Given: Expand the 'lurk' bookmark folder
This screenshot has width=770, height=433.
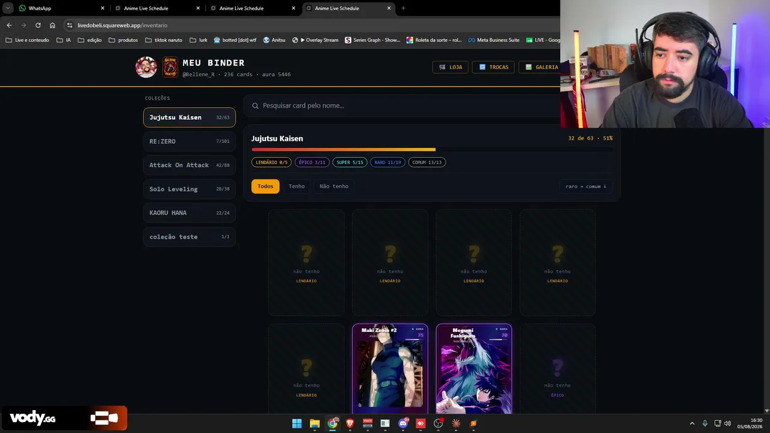Looking at the screenshot, I should point(198,40).
